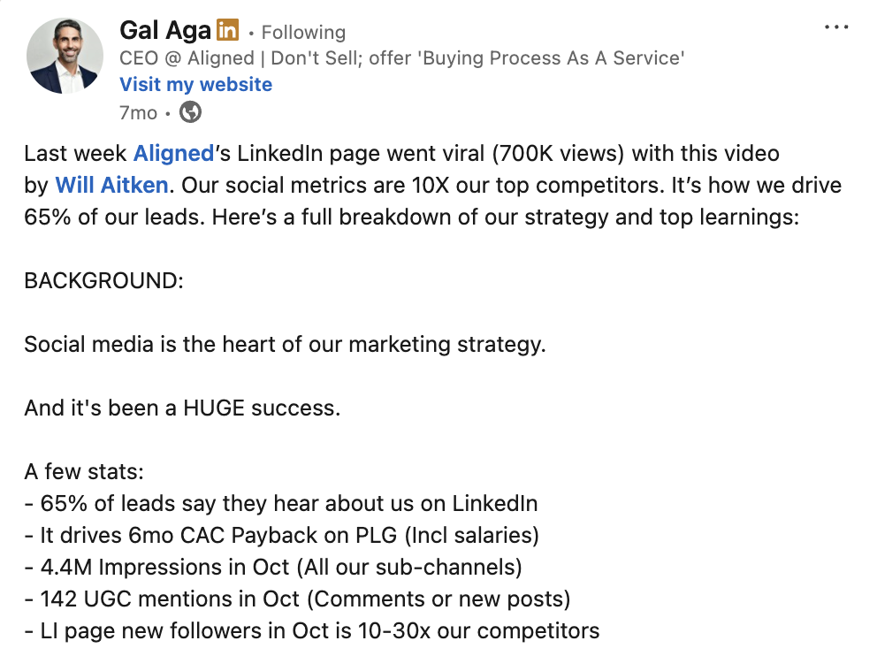Open the Aligned company mention
Screen dimensions: 877x656
173,153
